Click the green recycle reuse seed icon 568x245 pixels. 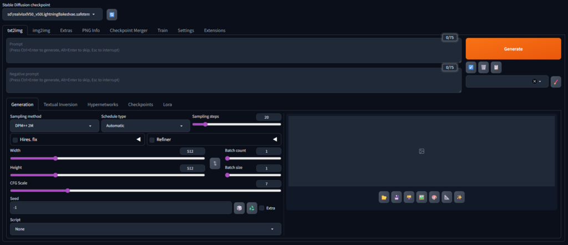tap(252, 208)
